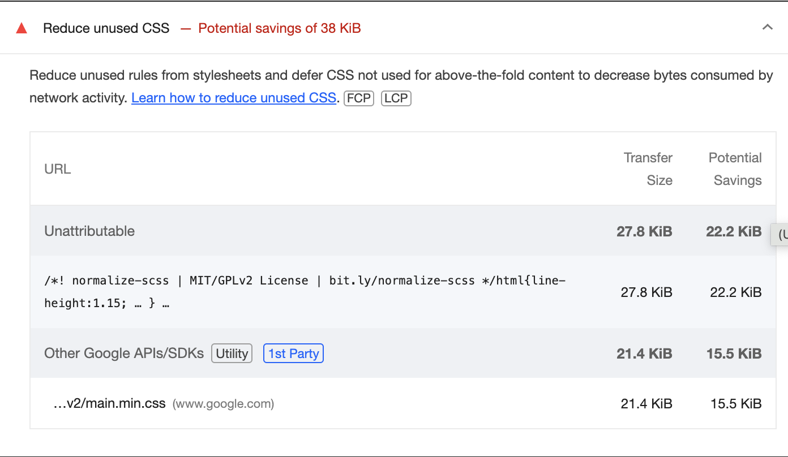Screen dimensions: 788x457
Task: Click the Reduce unused CSS title
Action: pyautogui.click(x=106, y=28)
